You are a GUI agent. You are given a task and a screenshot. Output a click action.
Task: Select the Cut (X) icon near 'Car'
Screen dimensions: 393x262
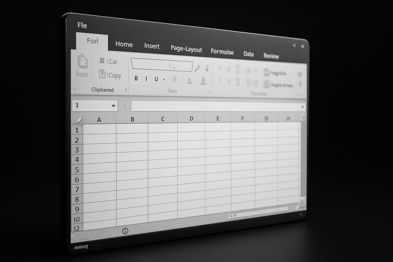pyautogui.click(x=102, y=60)
